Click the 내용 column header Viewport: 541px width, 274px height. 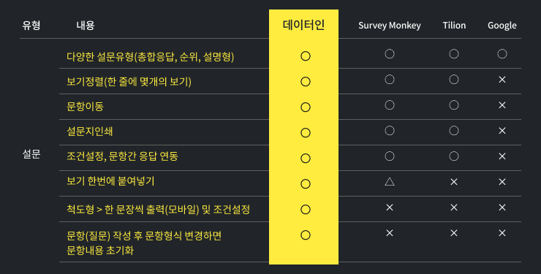click(x=86, y=25)
